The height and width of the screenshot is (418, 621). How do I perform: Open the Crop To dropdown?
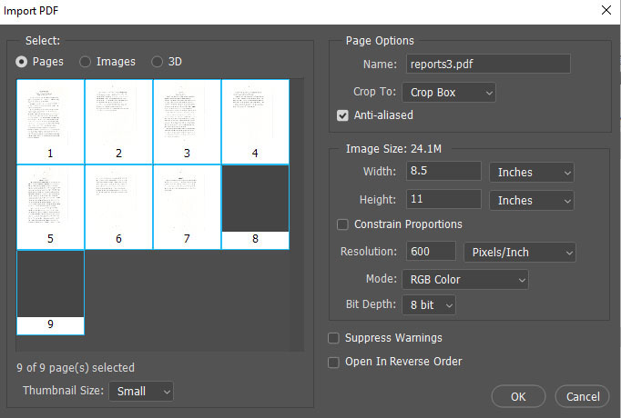pyautogui.click(x=450, y=93)
